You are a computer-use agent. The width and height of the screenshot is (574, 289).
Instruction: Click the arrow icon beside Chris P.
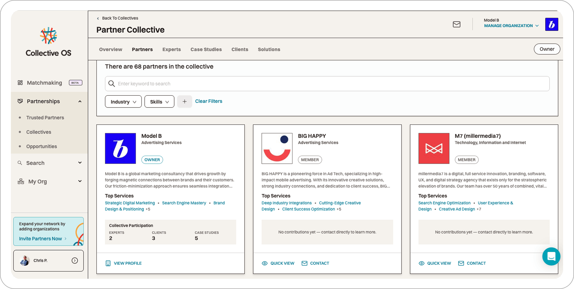pyautogui.click(x=75, y=261)
